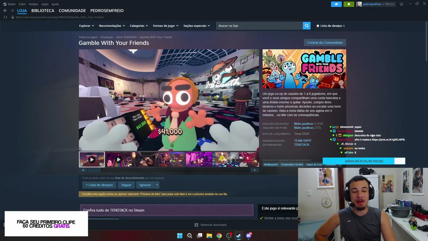Open Windows Search from the taskbar
Viewport: 428px width, 241px height.
pyautogui.click(x=190, y=236)
